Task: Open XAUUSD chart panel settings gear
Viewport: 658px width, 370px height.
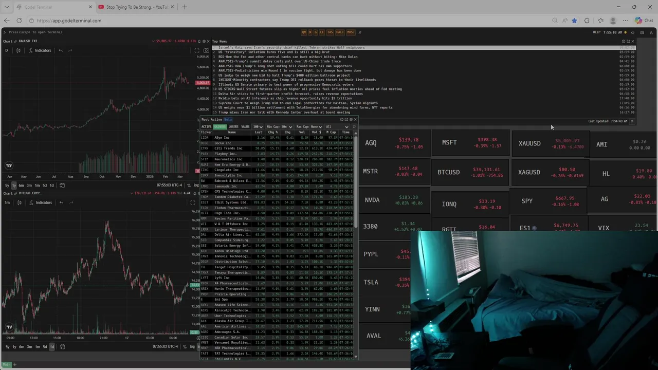Action: pyautogui.click(x=204, y=41)
